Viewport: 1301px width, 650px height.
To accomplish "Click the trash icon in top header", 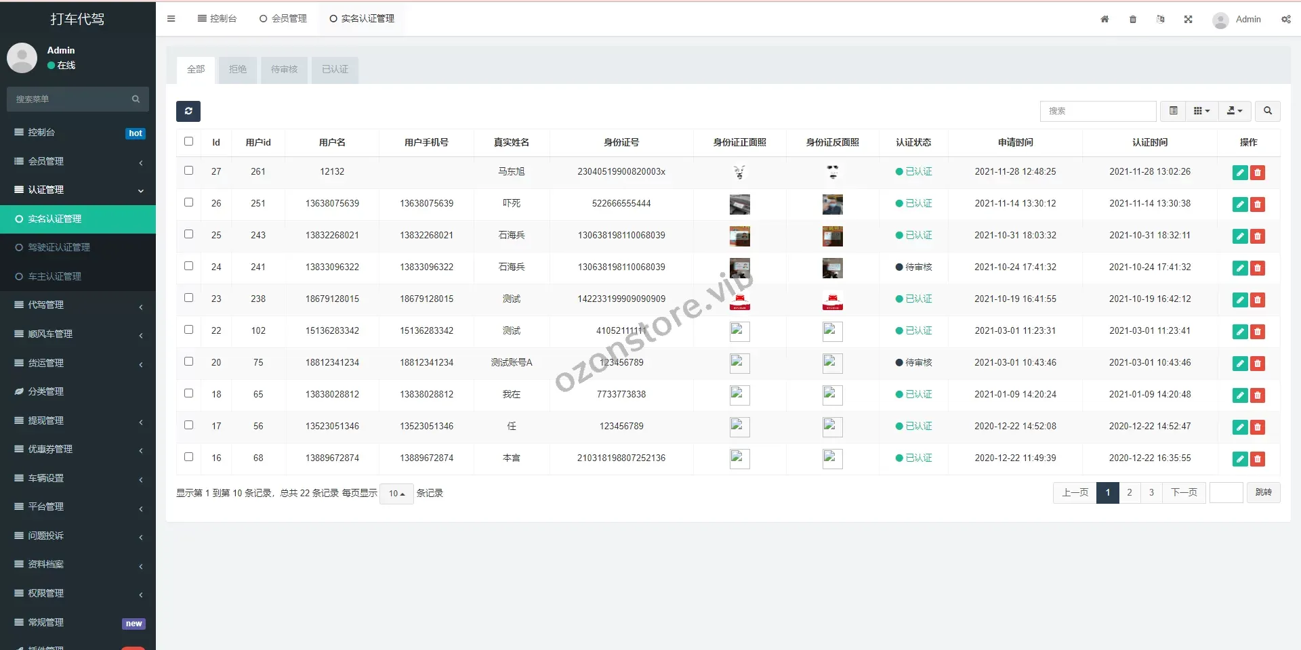I will (1133, 19).
